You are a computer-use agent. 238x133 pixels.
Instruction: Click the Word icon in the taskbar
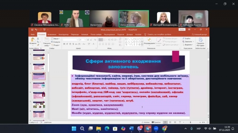(x=131, y=129)
